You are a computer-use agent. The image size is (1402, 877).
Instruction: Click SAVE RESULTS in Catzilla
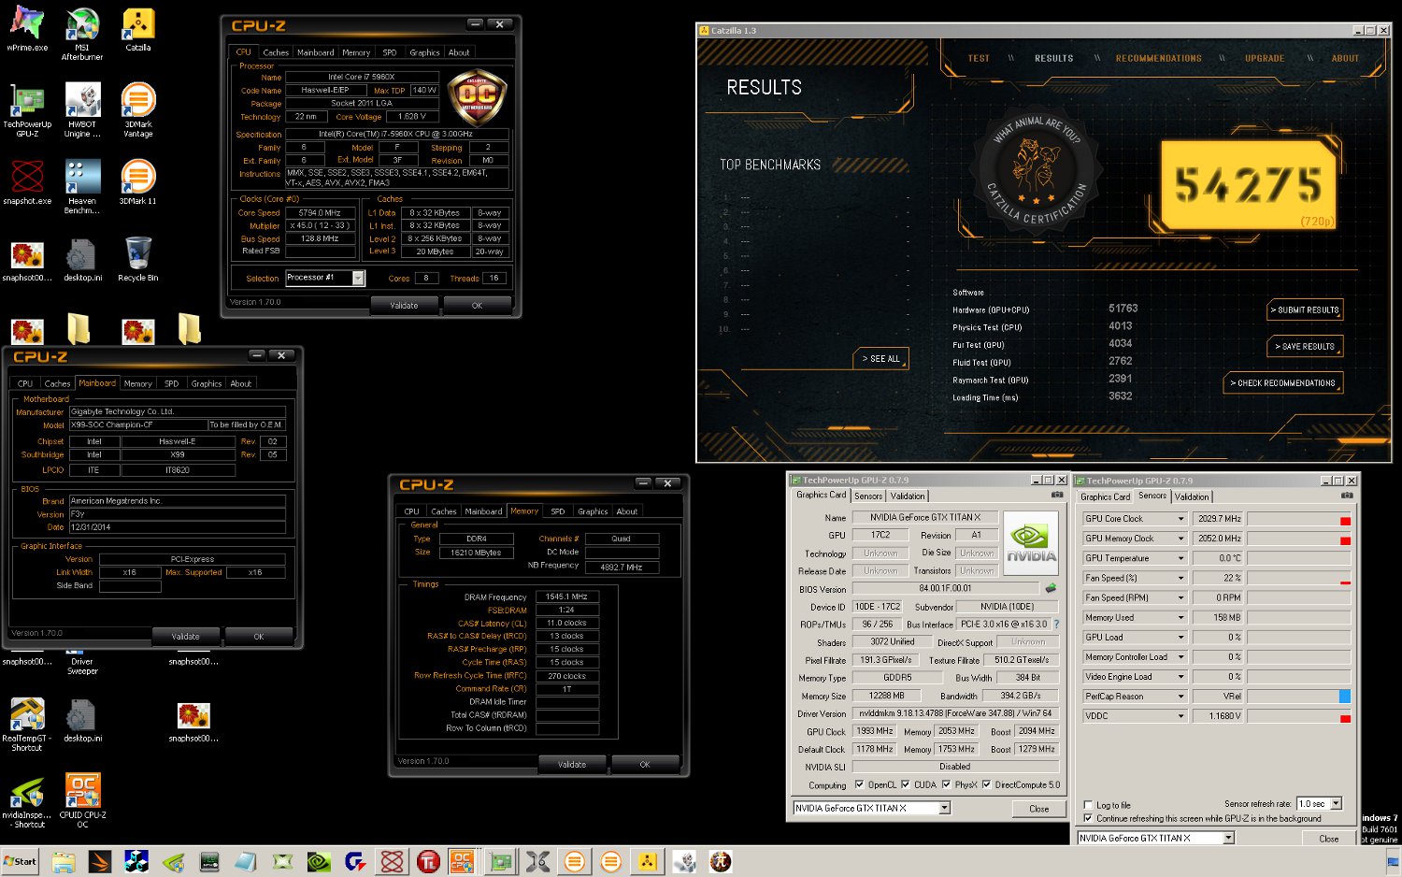[1305, 346]
